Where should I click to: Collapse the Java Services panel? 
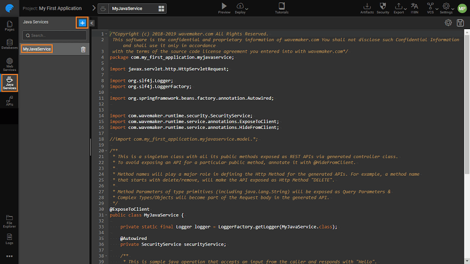click(92, 23)
